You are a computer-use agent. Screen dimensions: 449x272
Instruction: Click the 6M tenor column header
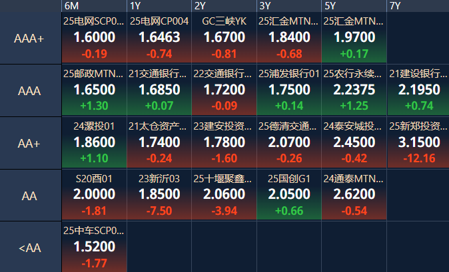coord(94,6)
